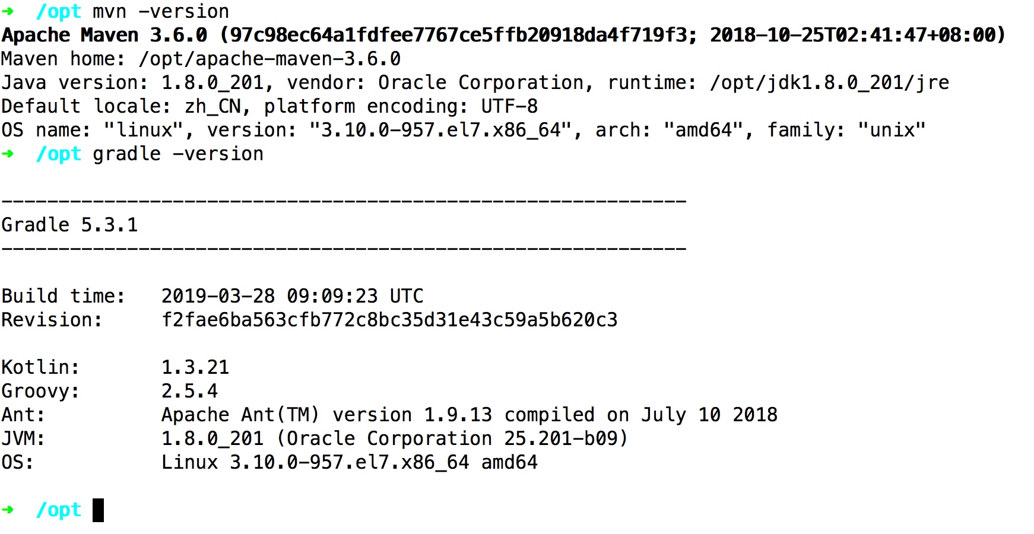Click the bold 'Apache Maven 3.6.0' text
Viewport: 1034px width, 534px height.
(x=104, y=35)
